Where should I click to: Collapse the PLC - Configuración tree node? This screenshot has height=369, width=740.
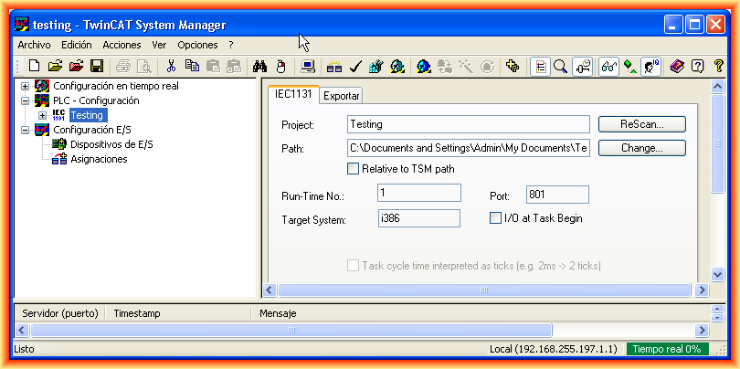pyautogui.click(x=26, y=100)
